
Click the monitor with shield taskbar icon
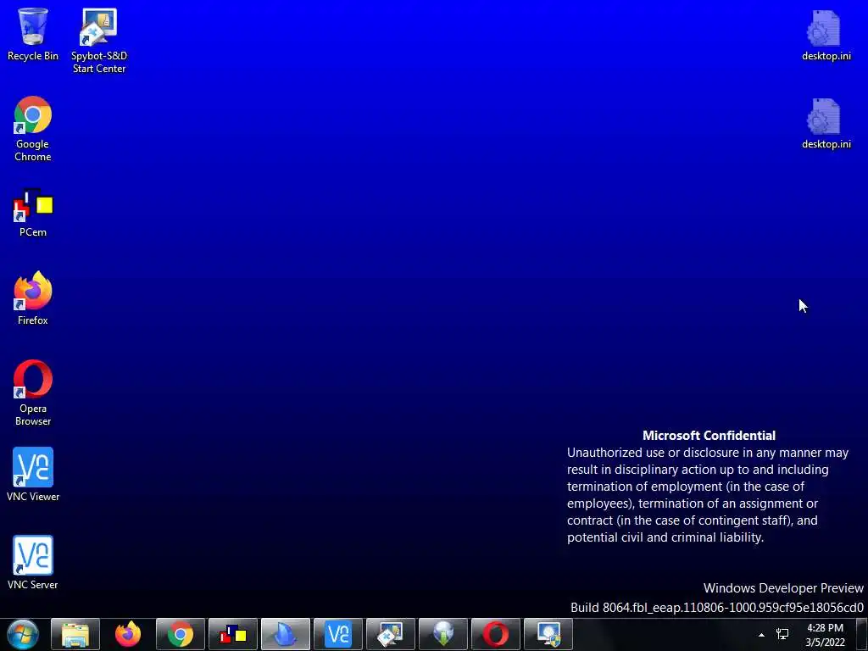pos(548,634)
